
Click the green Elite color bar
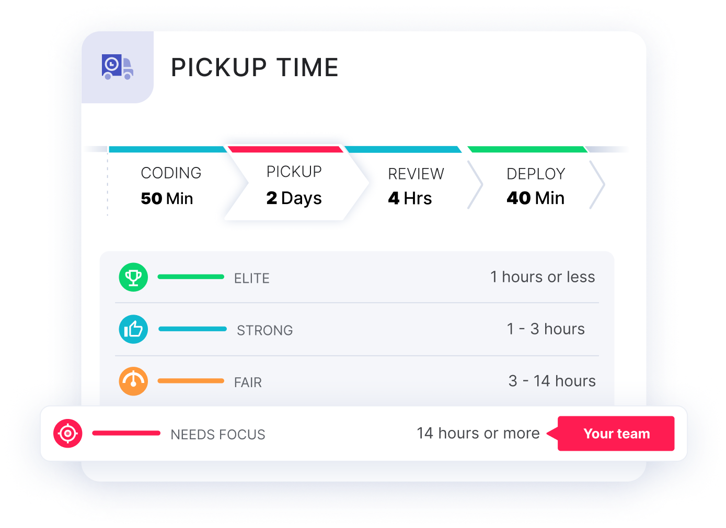tap(191, 277)
